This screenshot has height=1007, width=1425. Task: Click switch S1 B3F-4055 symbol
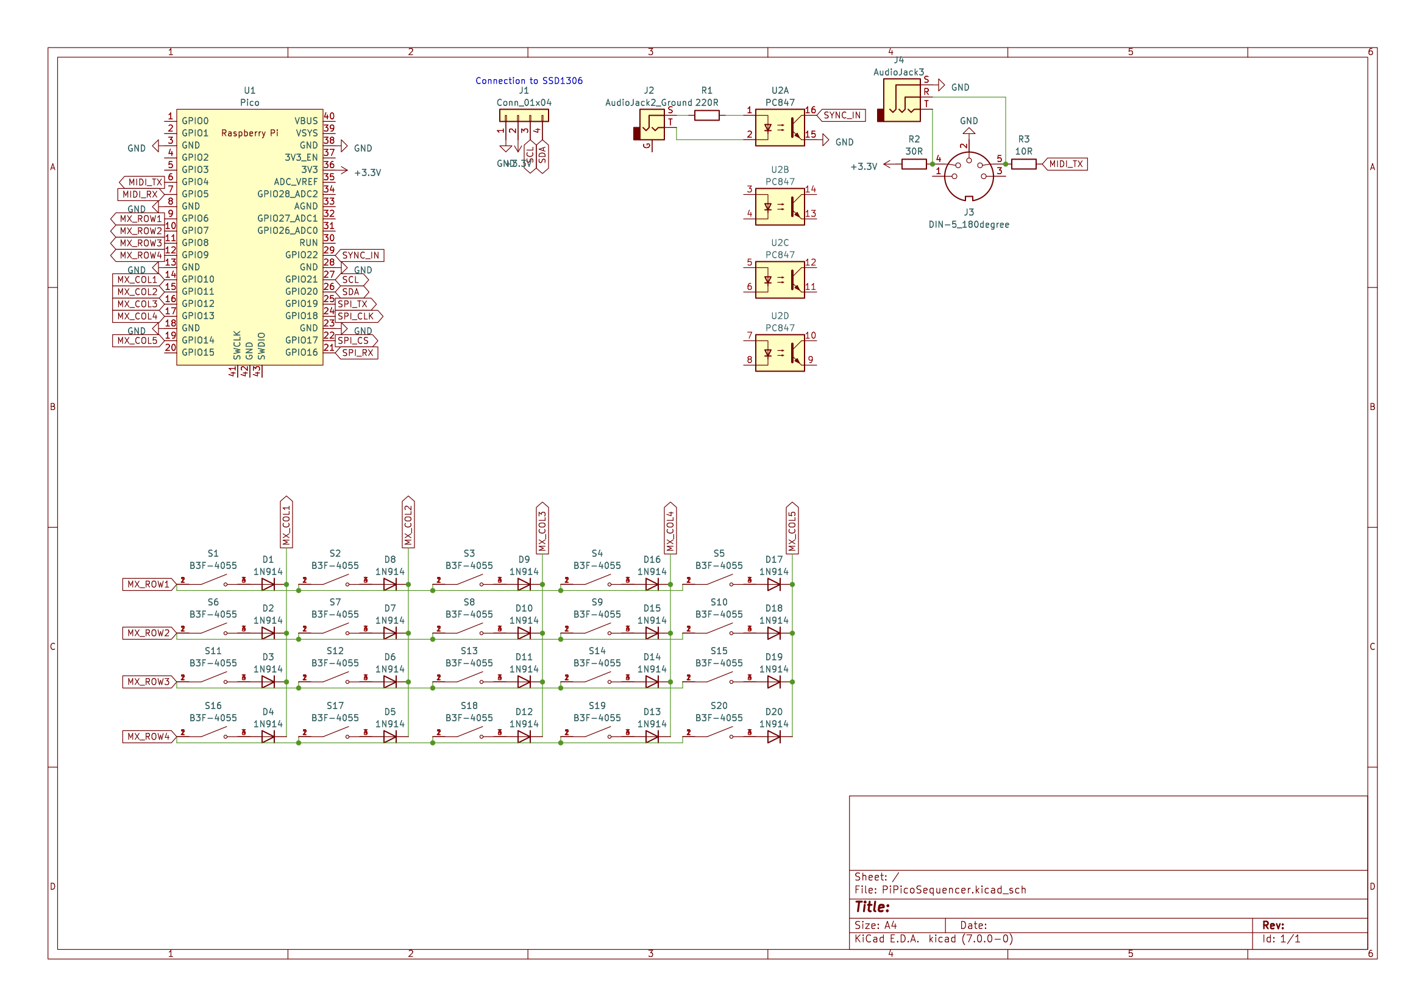coord(213,581)
